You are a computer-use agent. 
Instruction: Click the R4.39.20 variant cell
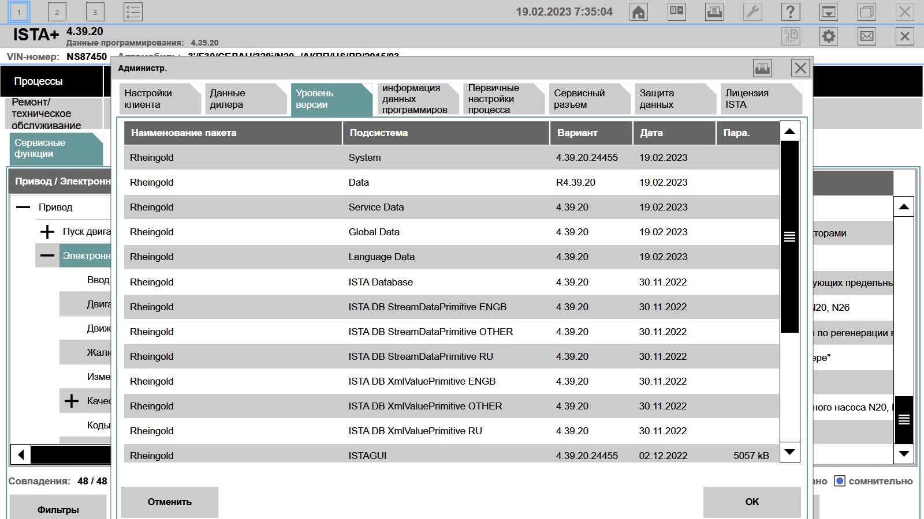pyautogui.click(x=576, y=182)
